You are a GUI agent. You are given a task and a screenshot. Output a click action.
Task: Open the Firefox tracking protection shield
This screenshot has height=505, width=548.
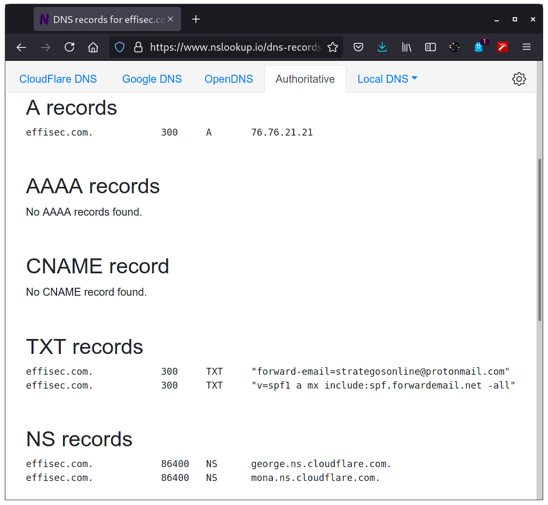119,47
